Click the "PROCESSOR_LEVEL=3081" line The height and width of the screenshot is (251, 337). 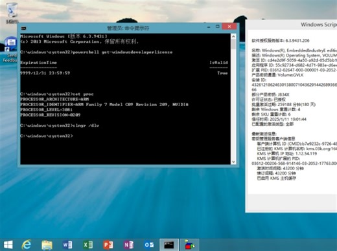[47, 110]
